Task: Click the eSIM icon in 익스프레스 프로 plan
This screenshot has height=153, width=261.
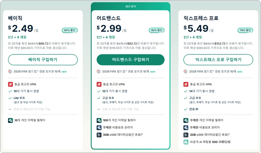Action: tap(186, 135)
